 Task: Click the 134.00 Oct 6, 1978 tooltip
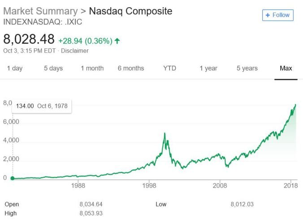(x=42, y=106)
